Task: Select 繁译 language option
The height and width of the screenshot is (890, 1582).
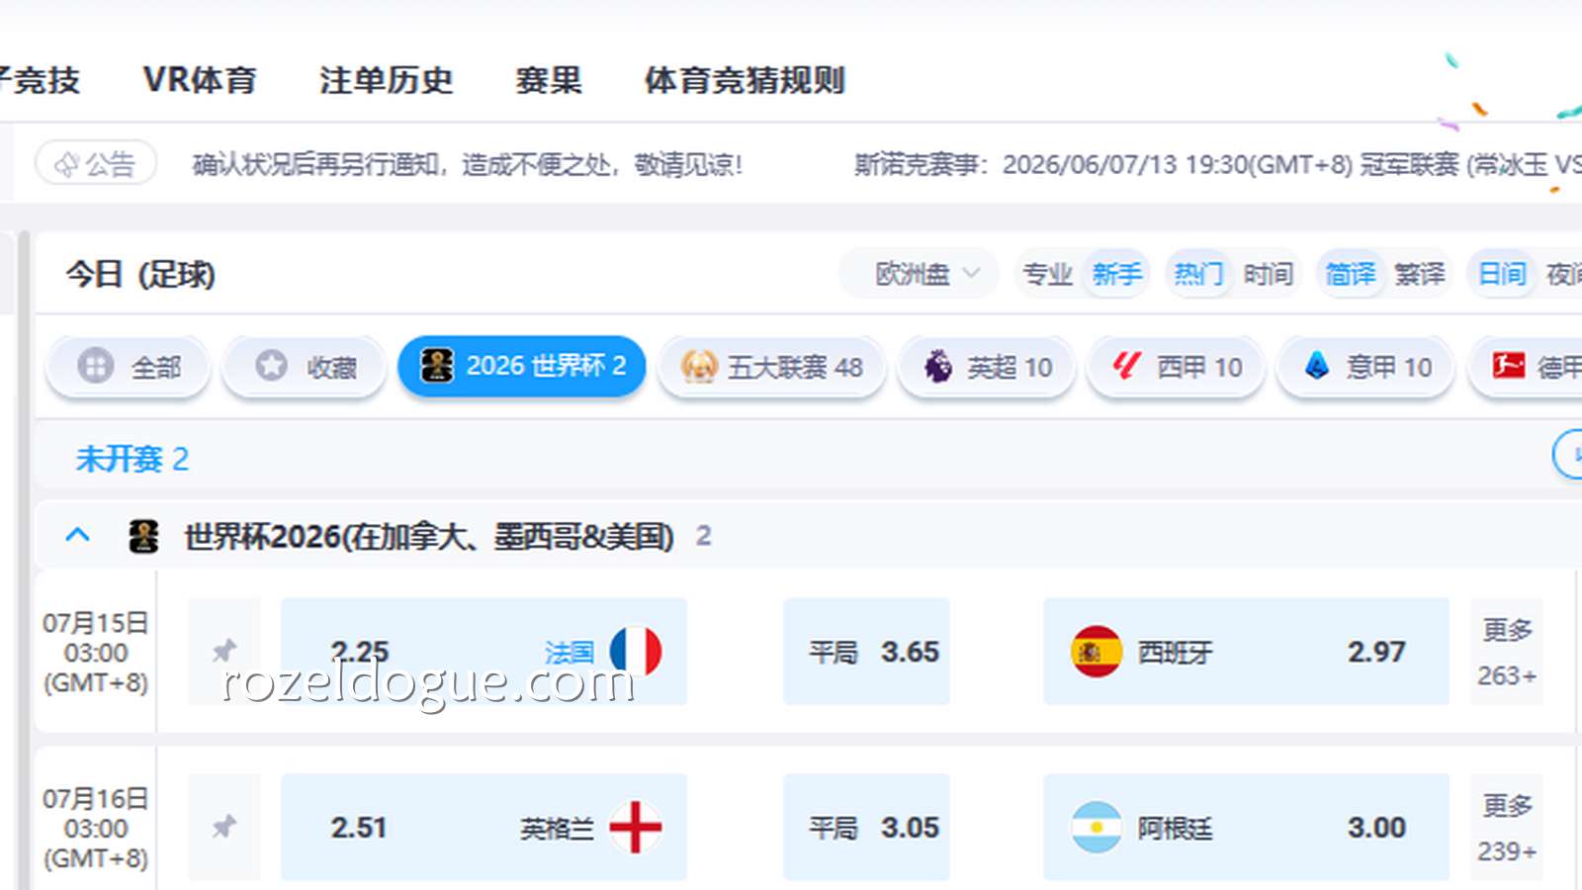Action: click(x=1420, y=274)
